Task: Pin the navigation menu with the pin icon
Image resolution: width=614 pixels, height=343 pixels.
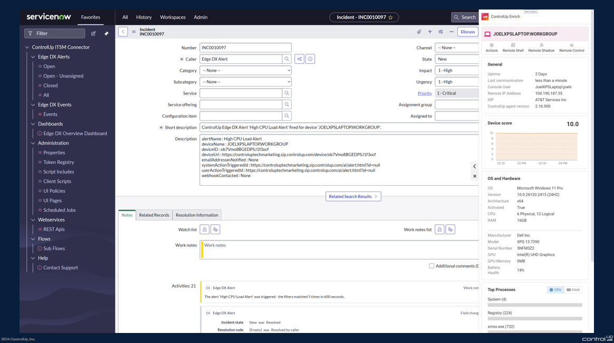Action: (x=107, y=34)
